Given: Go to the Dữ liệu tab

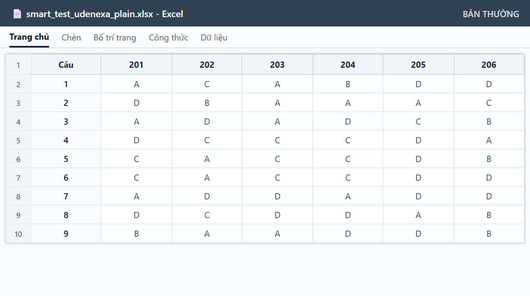Looking at the screenshot, I should [x=214, y=37].
